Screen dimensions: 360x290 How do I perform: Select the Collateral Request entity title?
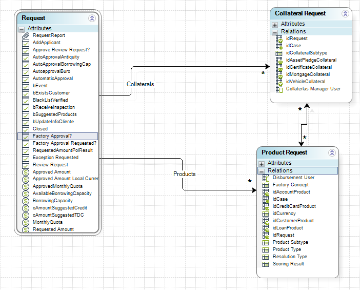click(301, 13)
